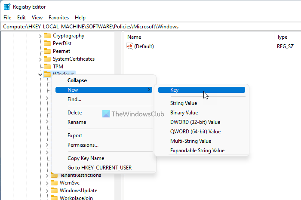Expand the WcmSvc key
The width and height of the screenshot is (301, 200).
pyautogui.click(x=47, y=183)
